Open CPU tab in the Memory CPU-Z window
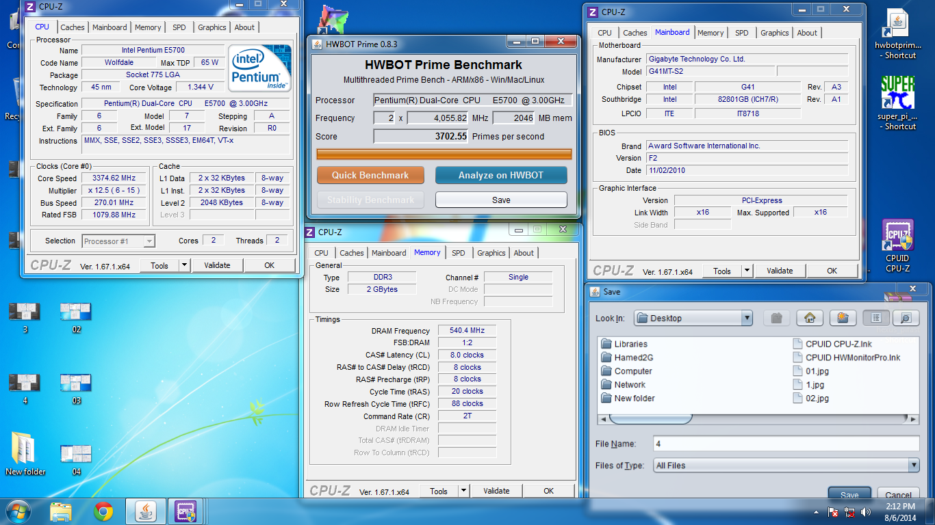This screenshot has height=525, width=935. coord(322,253)
